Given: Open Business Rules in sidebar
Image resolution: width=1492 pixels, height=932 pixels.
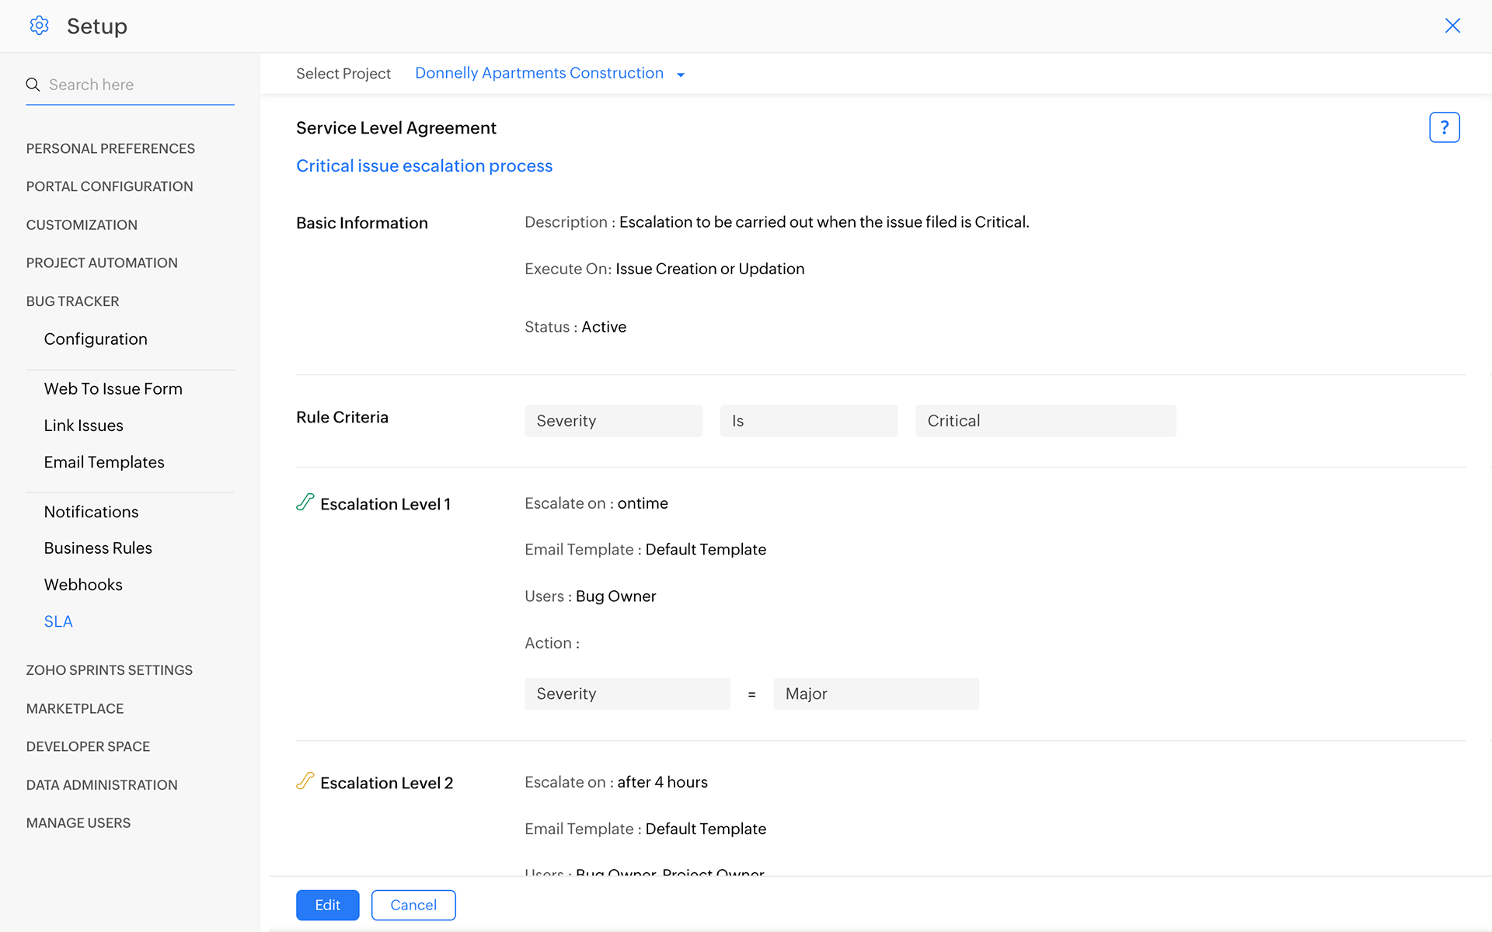Looking at the screenshot, I should pos(98,548).
